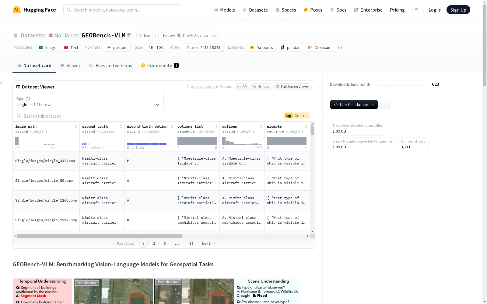Select the Datasets library tag

[261, 47]
